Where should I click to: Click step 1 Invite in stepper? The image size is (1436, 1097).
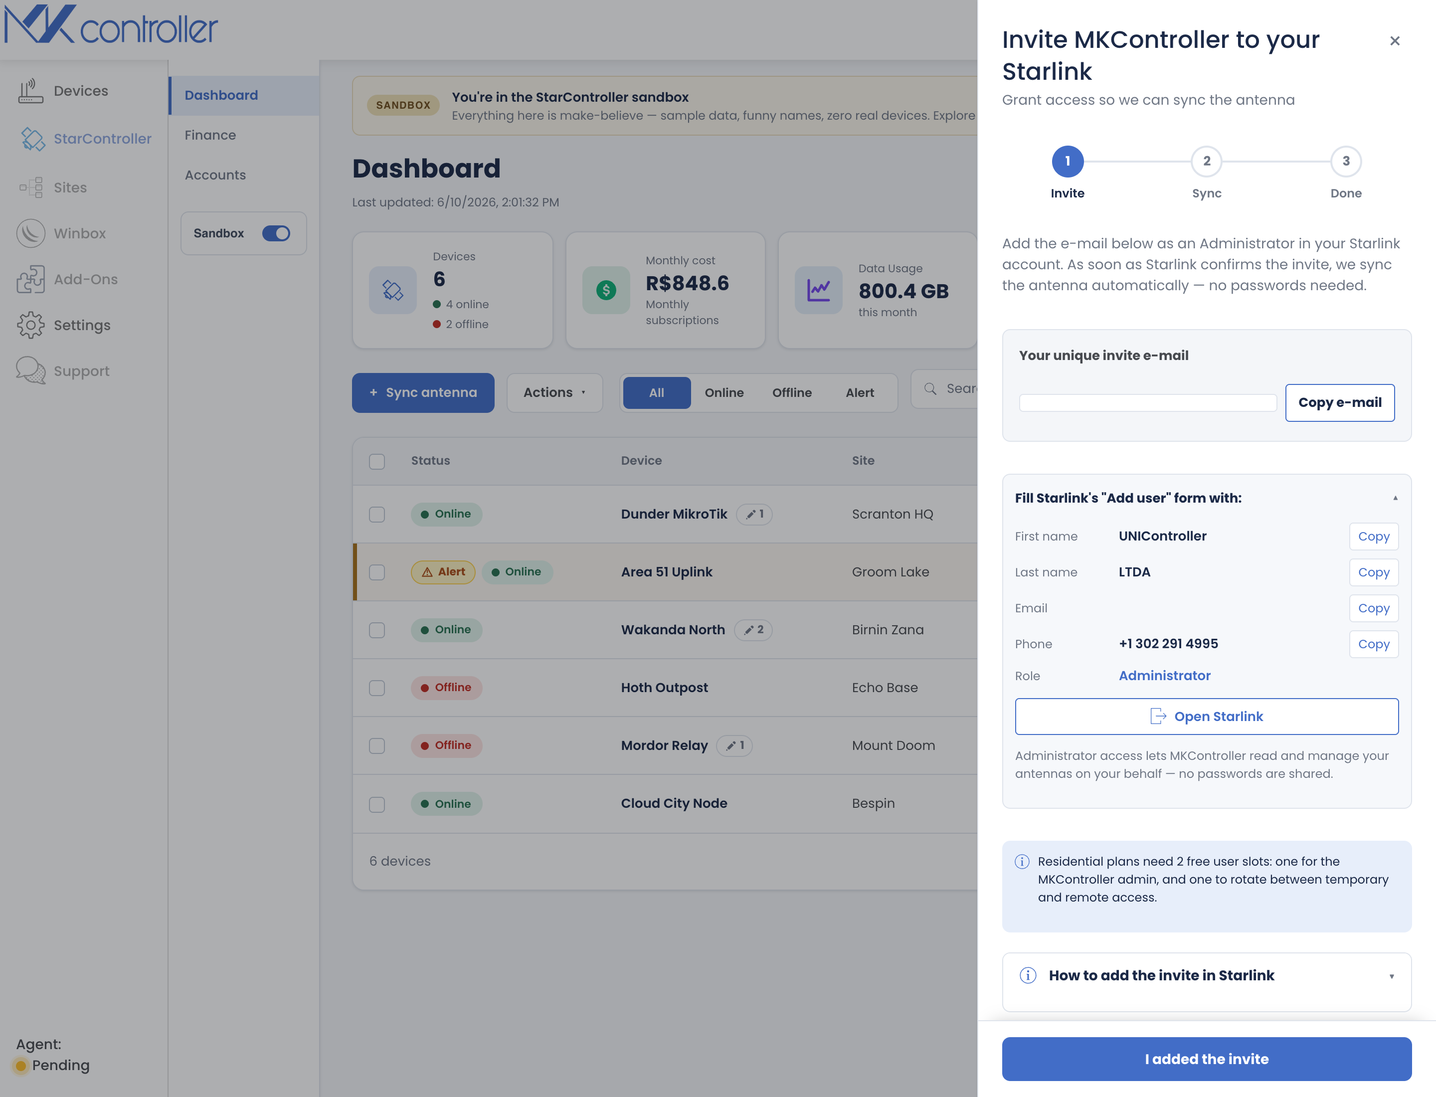pyautogui.click(x=1067, y=161)
